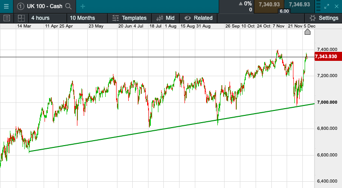Close the chart with the X icon
Viewport: 342px width, 188px height.
click(337, 6)
